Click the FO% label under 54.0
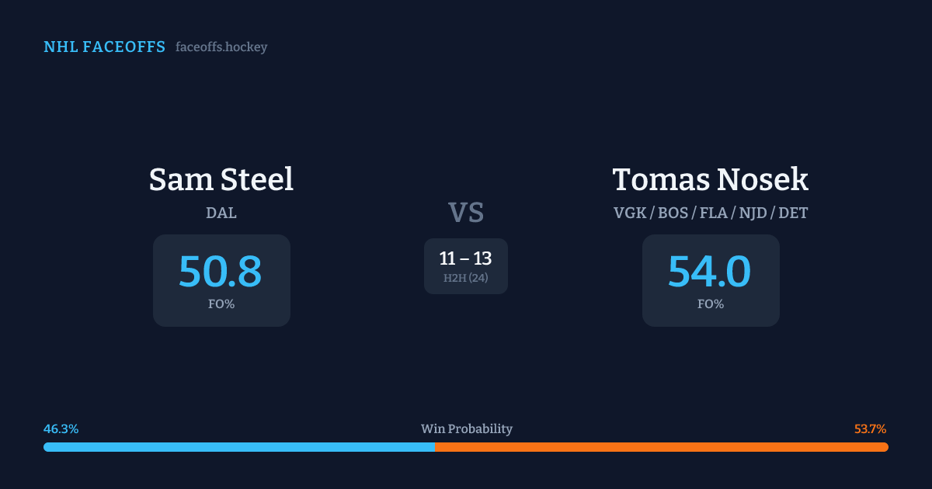Screen dimensions: 932x489 click(711, 304)
